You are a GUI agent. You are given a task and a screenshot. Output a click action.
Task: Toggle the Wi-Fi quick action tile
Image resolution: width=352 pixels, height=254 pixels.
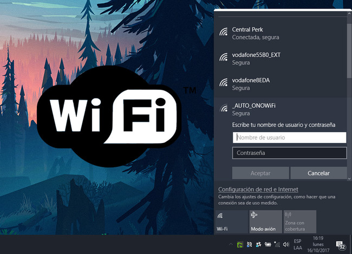[x=232, y=222]
